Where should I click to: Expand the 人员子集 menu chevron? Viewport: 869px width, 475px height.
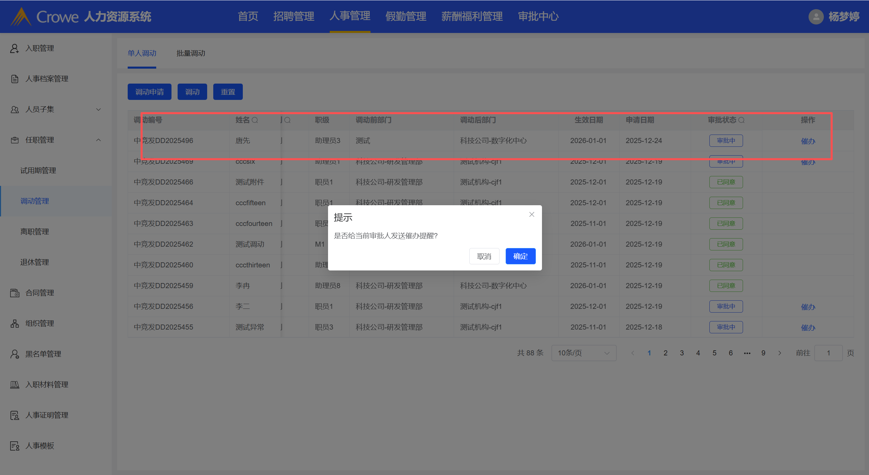click(x=98, y=109)
